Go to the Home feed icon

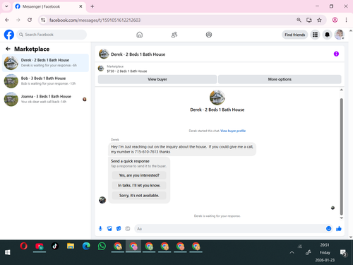[140, 35]
